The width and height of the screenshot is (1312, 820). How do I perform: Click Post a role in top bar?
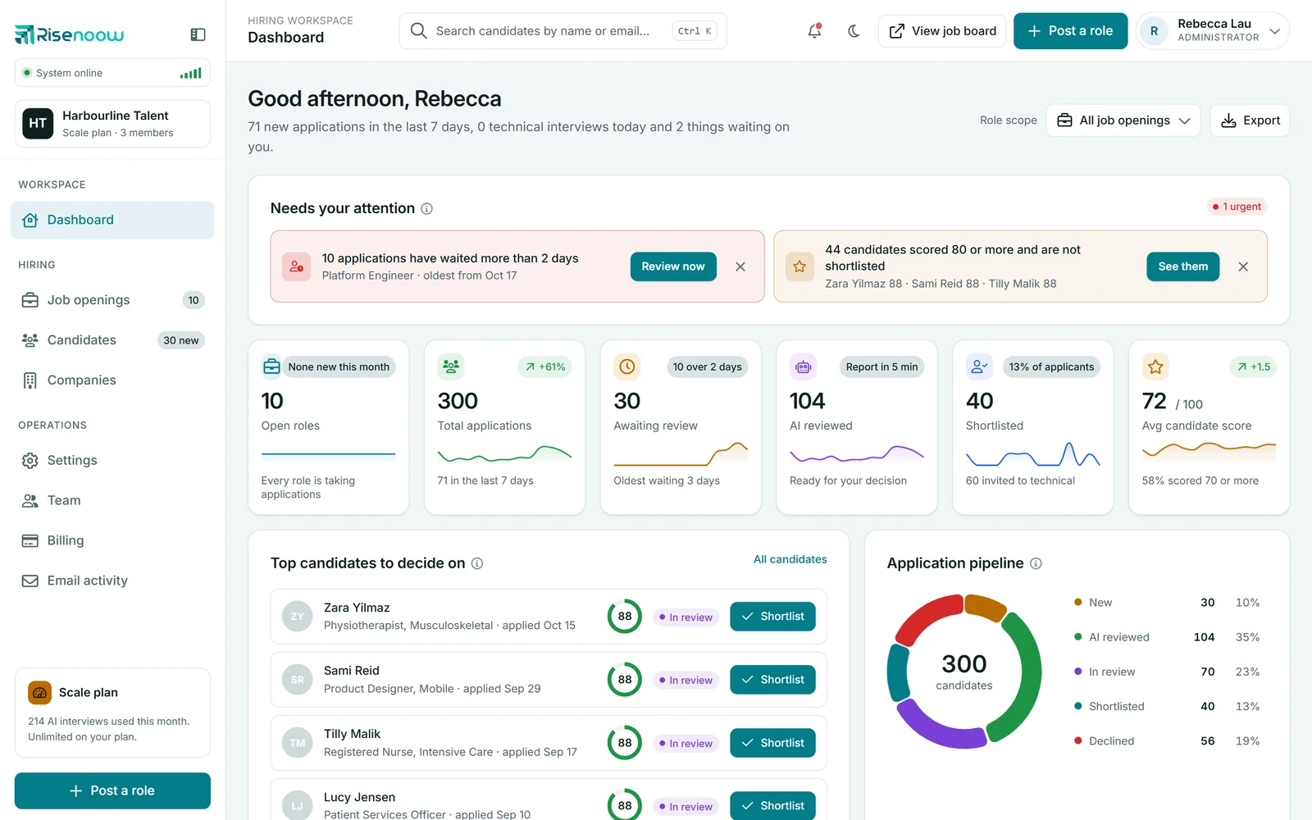pos(1070,31)
